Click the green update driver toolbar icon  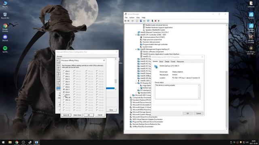point(152,21)
